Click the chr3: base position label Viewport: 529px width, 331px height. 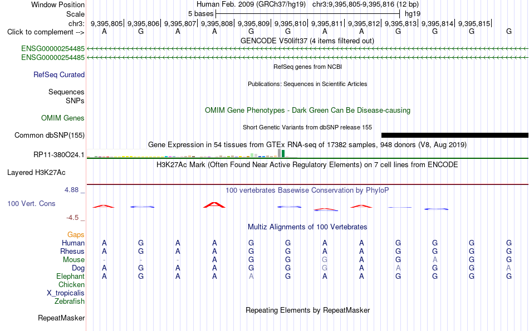point(77,23)
